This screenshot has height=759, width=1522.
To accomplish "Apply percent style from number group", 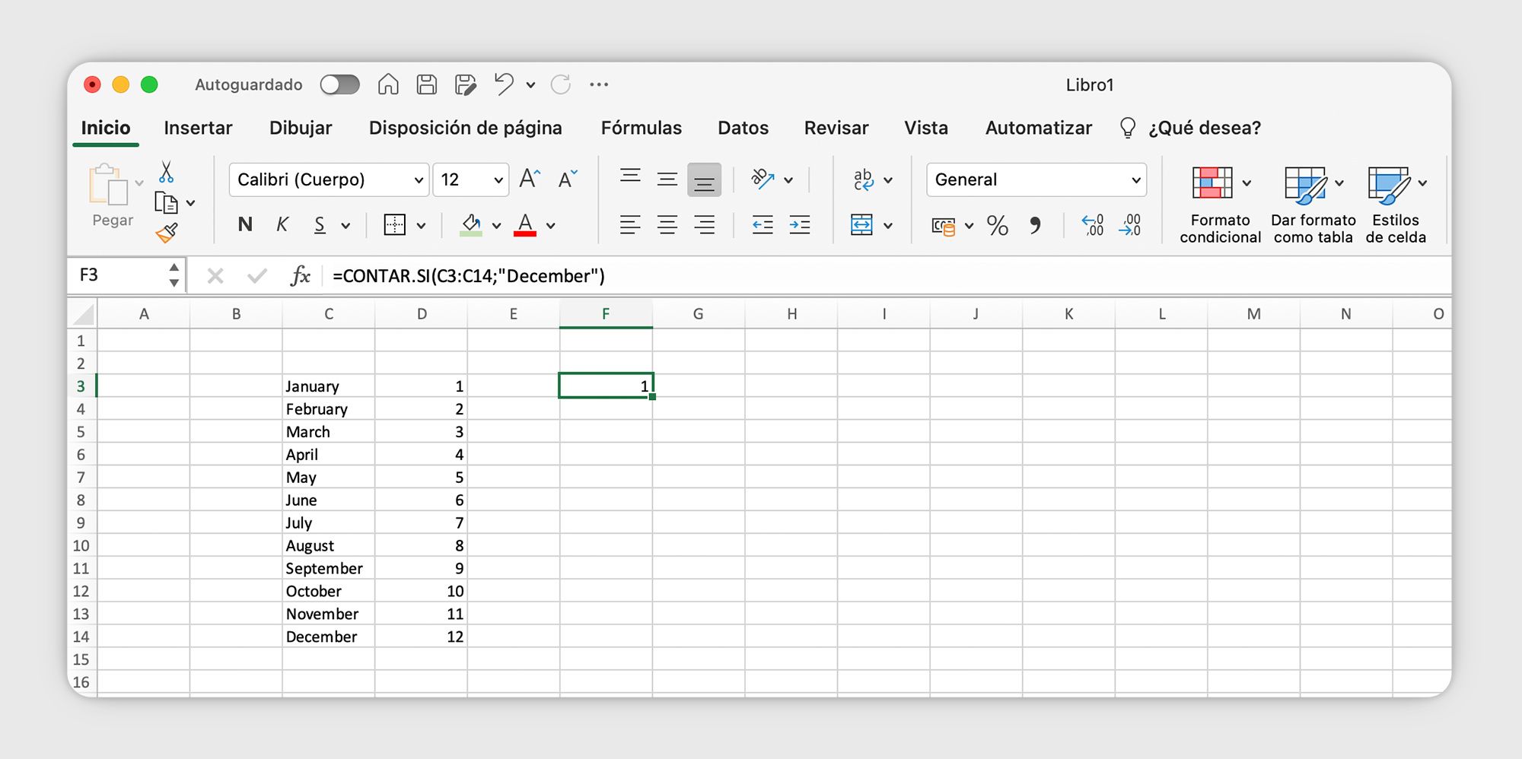I will (x=998, y=225).
